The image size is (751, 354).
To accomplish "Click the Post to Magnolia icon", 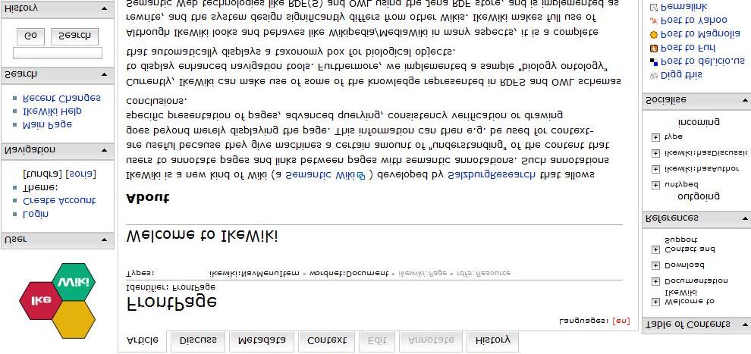I will click(x=654, y=34).
